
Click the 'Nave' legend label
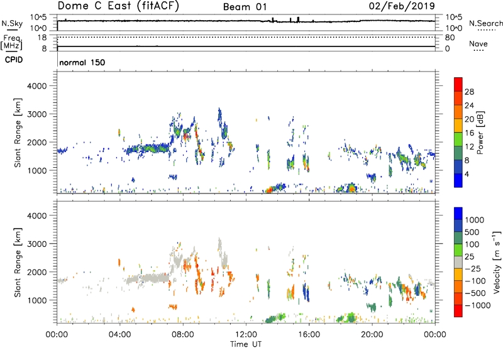coord(478,44)
